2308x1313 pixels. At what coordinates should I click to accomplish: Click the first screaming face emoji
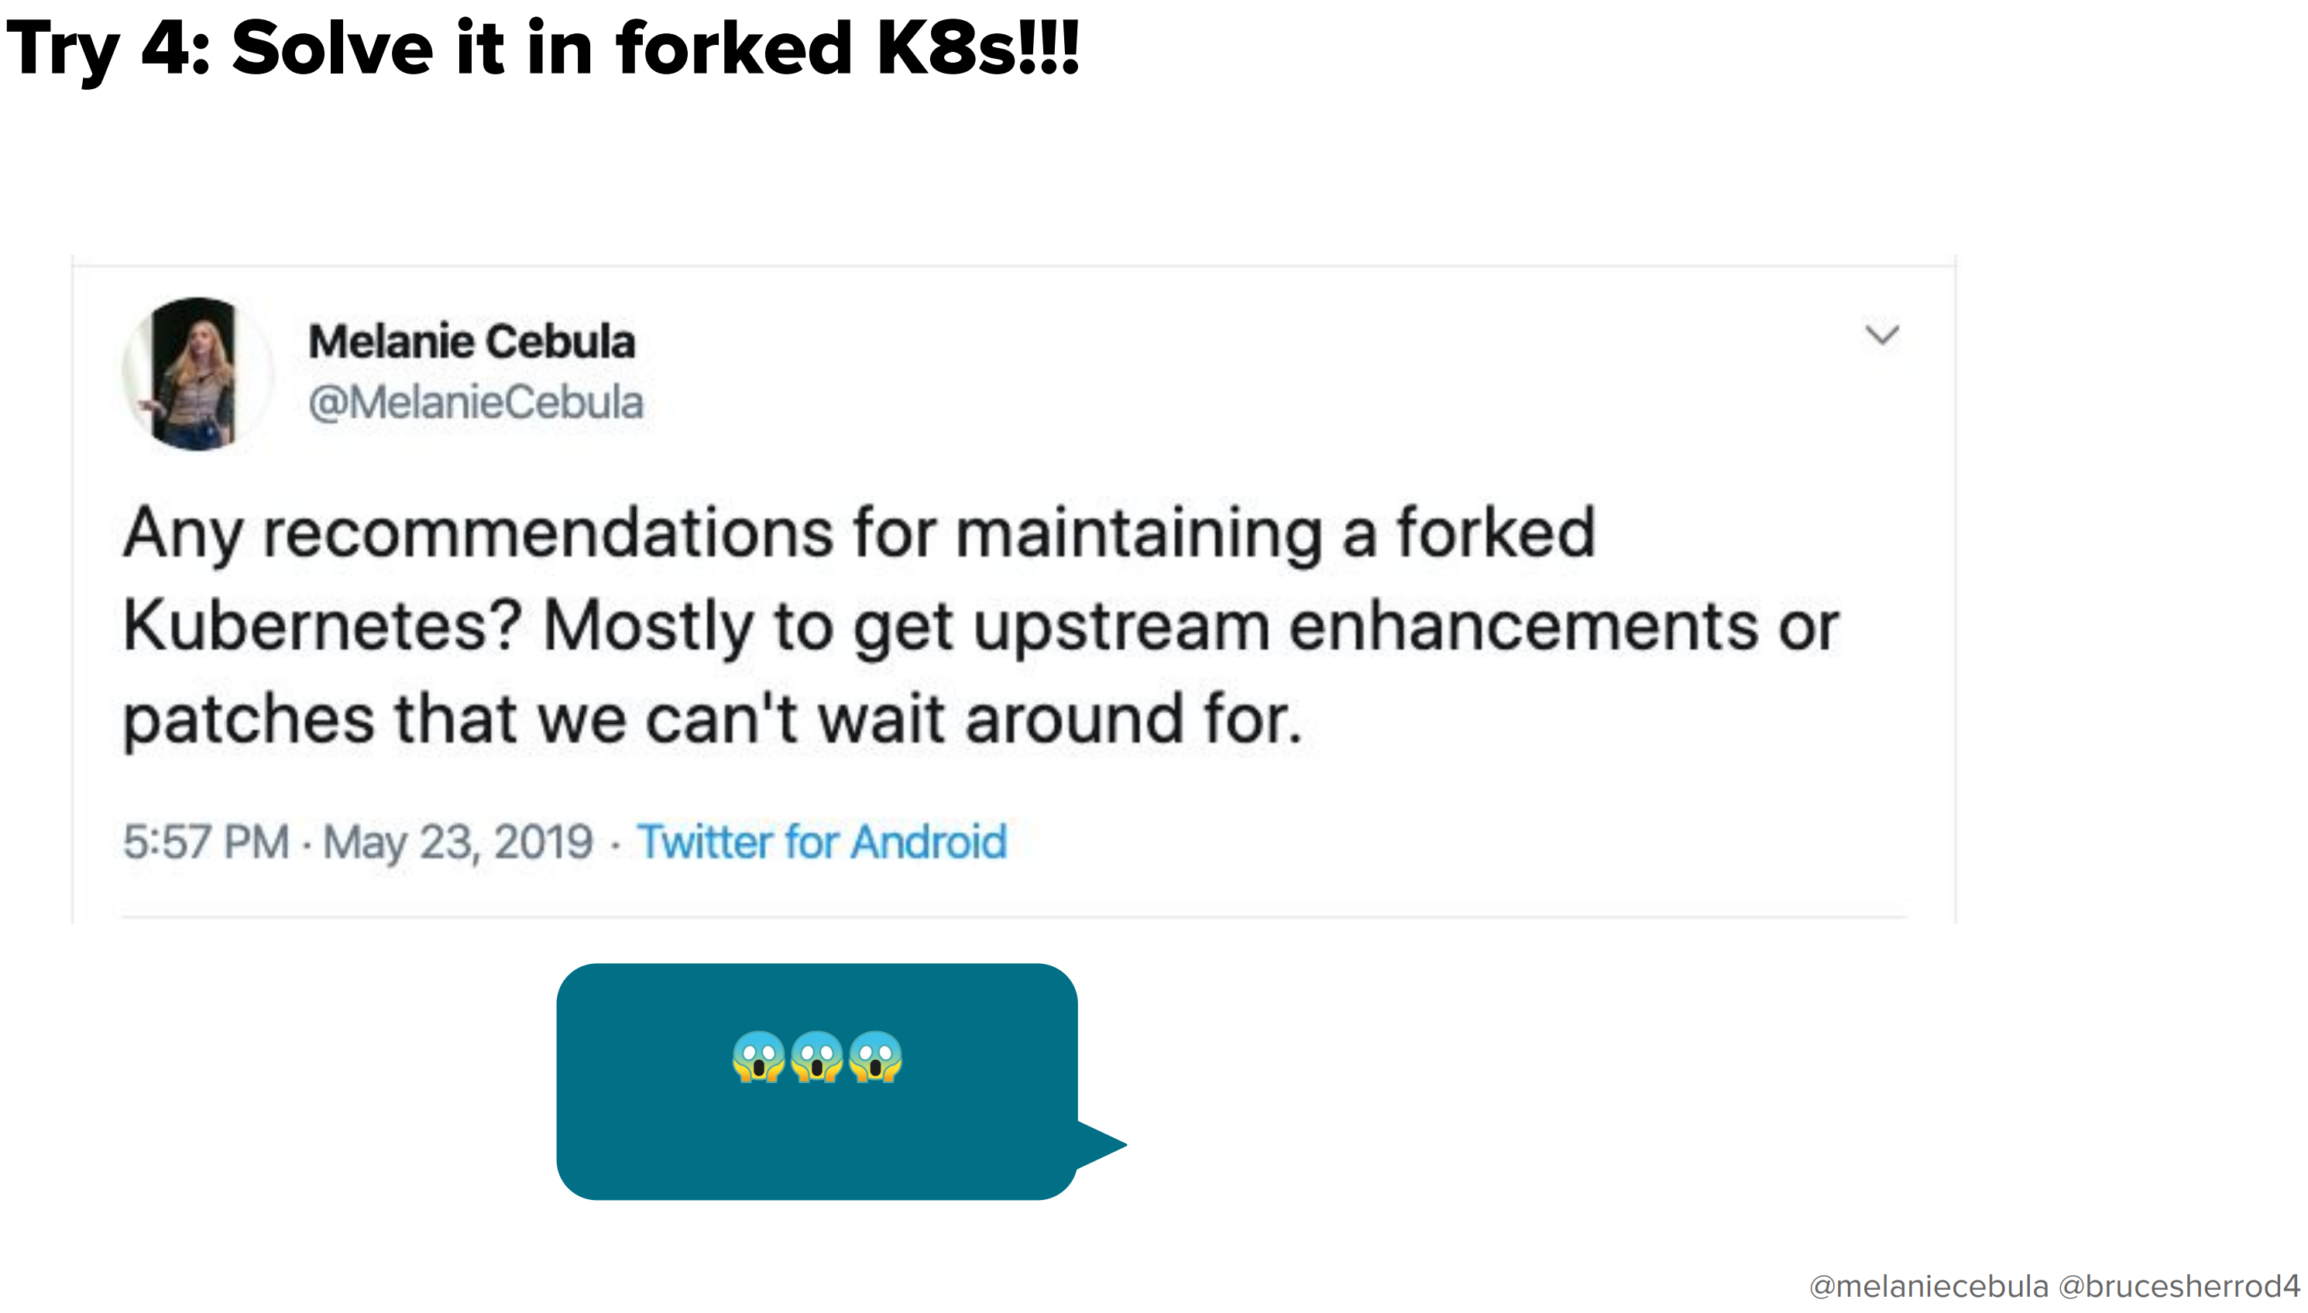pos(758,1057)
